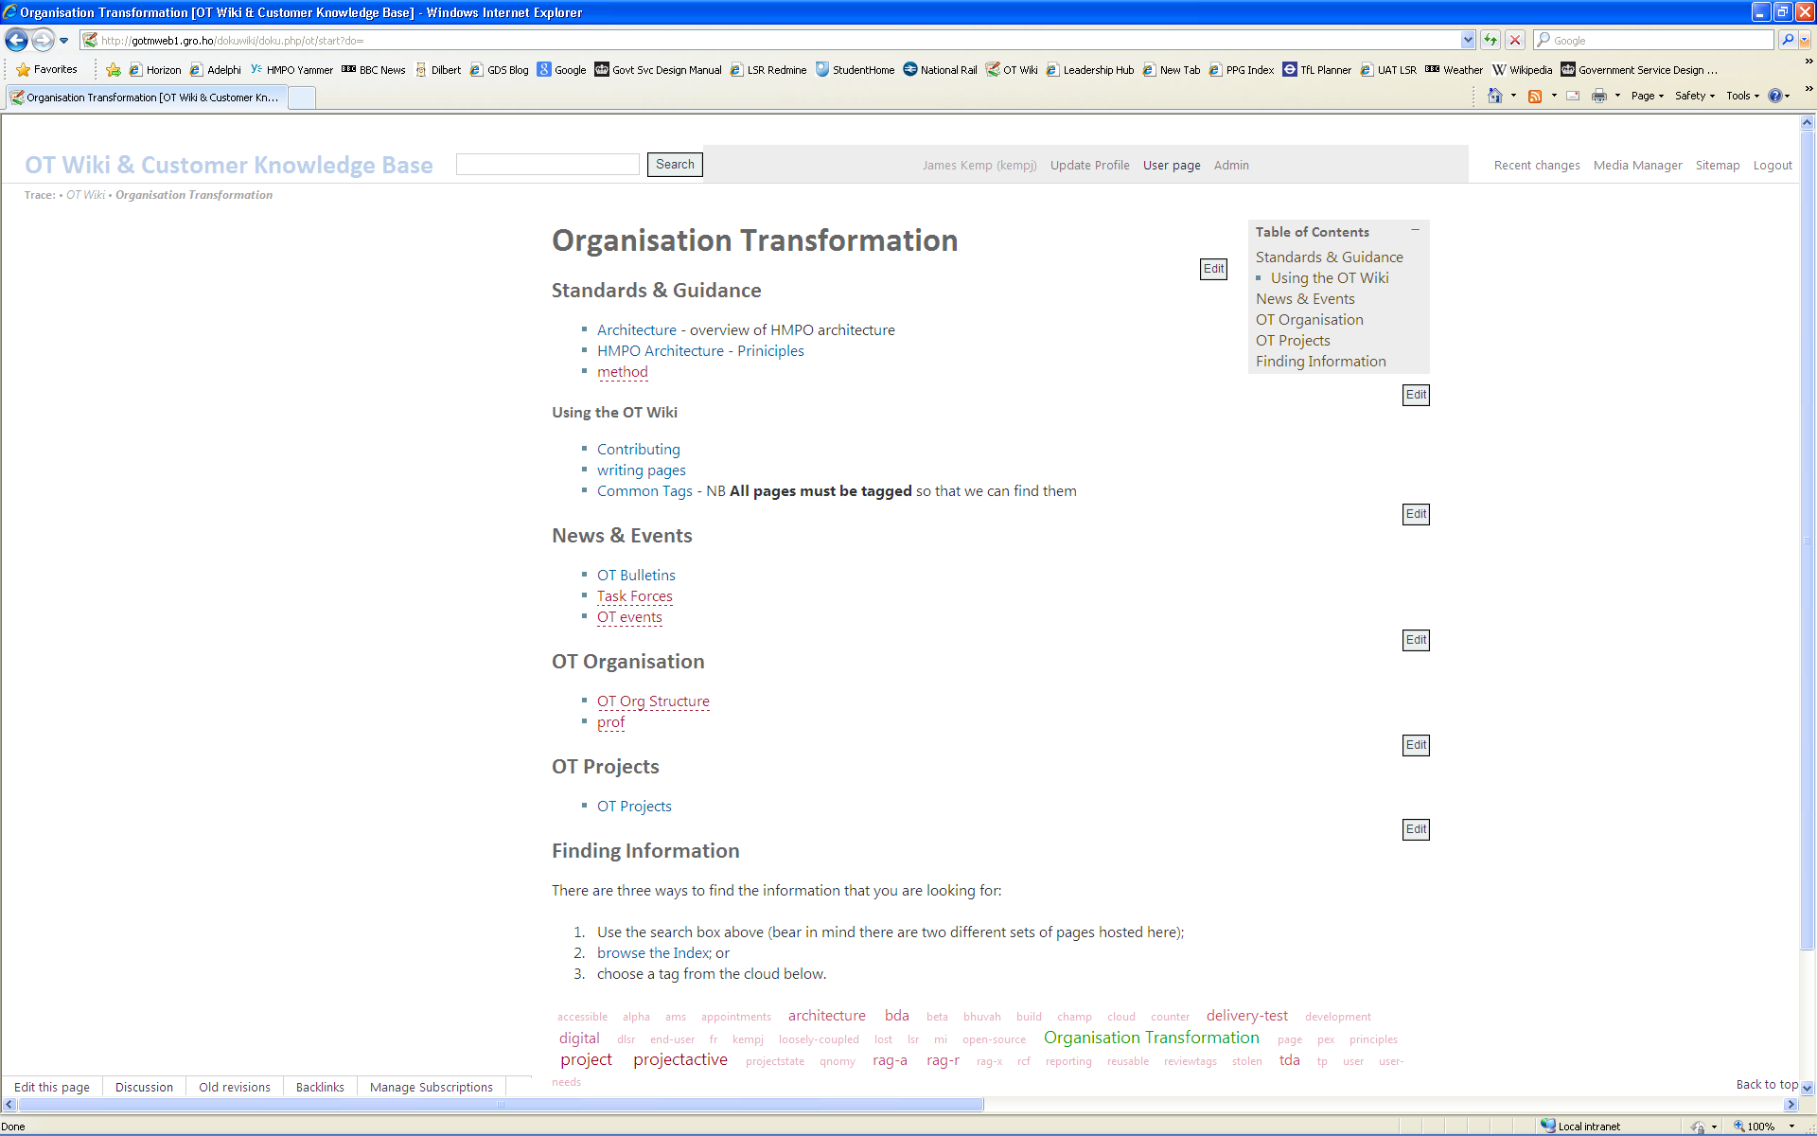The height and width of the screenshot is (1136, 1817).
Task: Go back with the Back arrow button
Action: point(16,40)
